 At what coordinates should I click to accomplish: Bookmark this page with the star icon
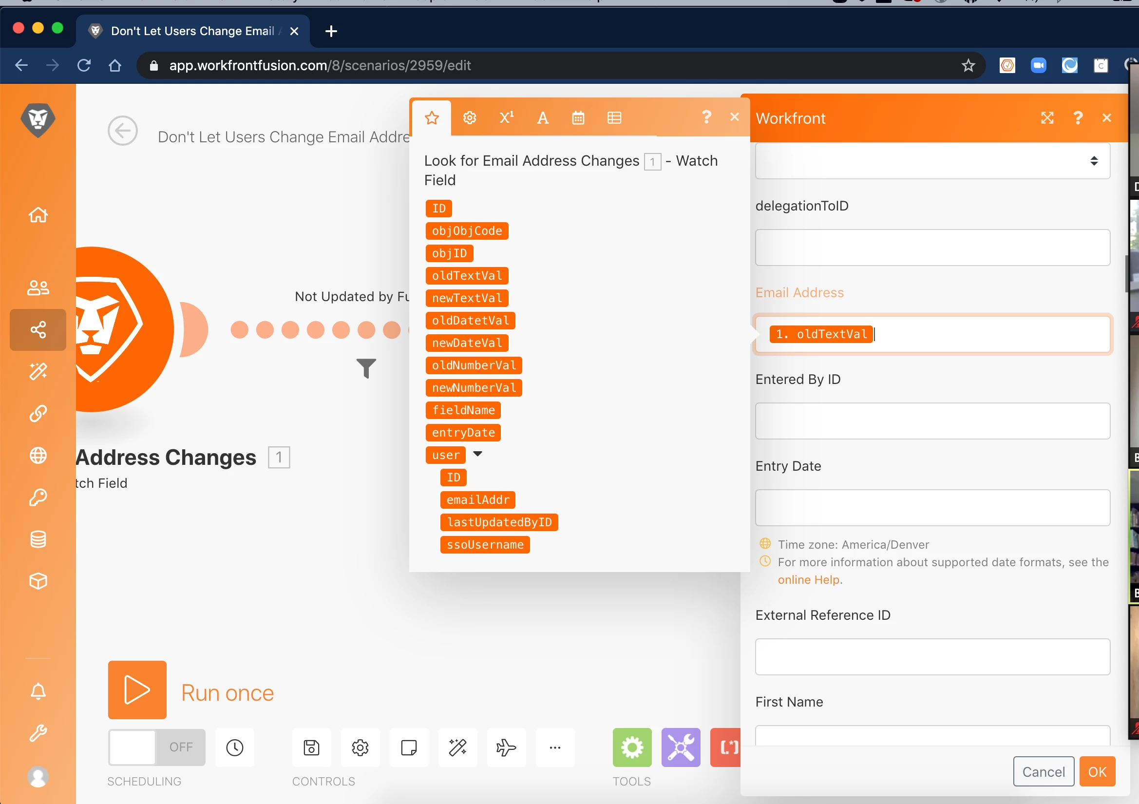click(968, 65)
